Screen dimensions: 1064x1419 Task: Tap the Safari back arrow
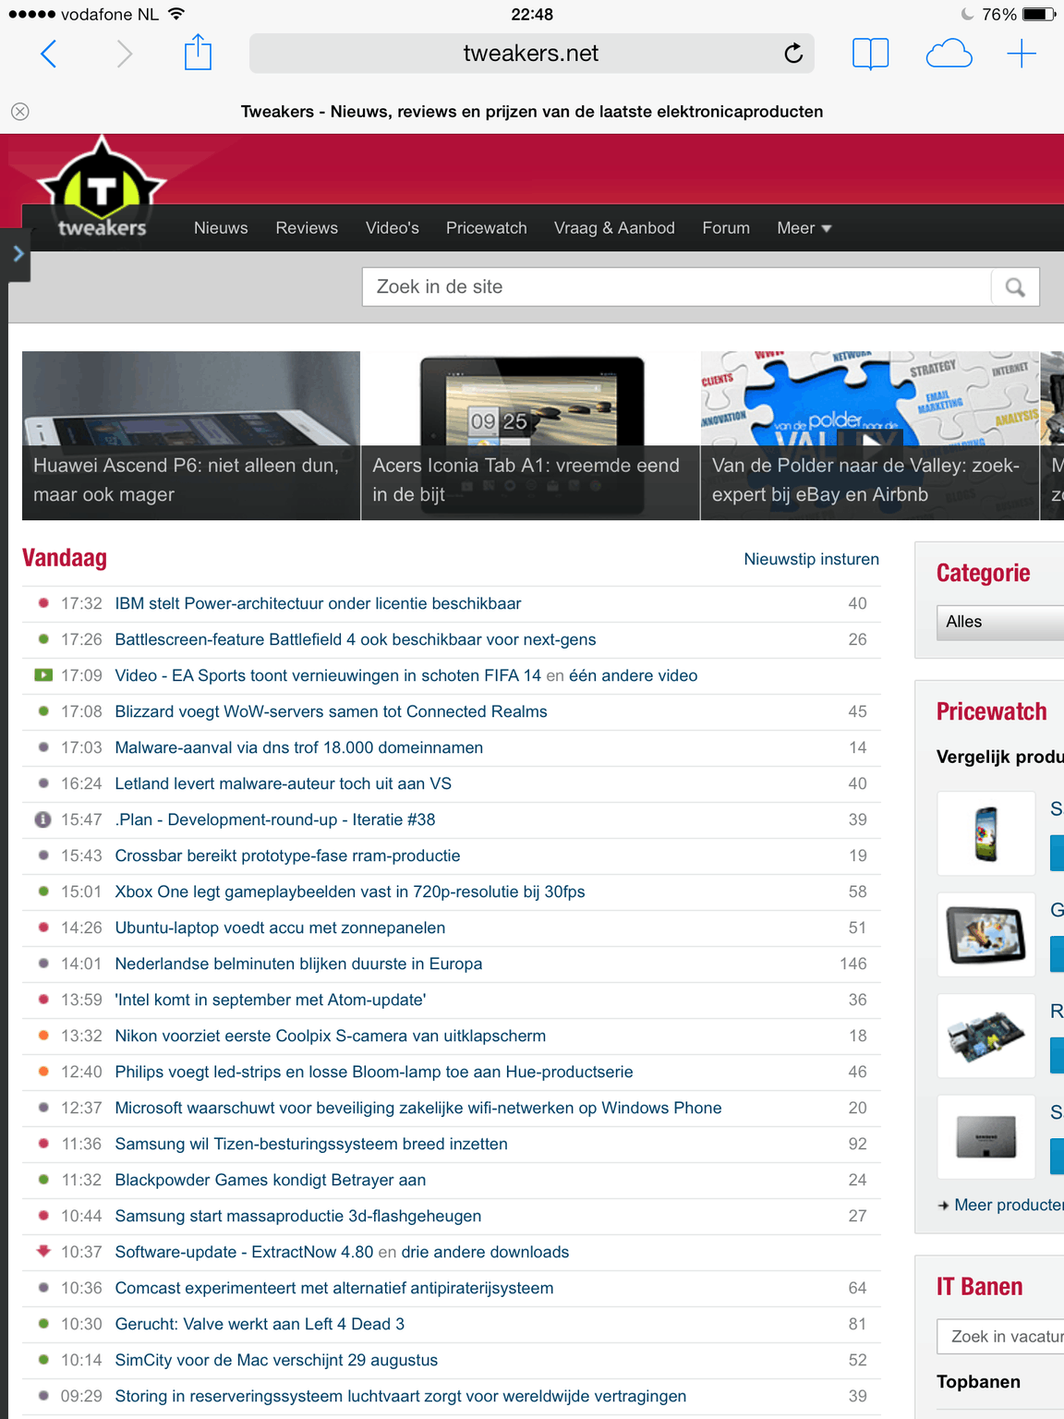click(x=49, y=54)
